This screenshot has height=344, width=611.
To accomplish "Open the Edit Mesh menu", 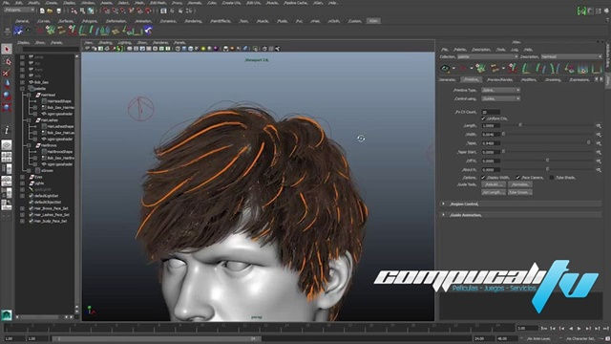I will (x=158, y=3).
